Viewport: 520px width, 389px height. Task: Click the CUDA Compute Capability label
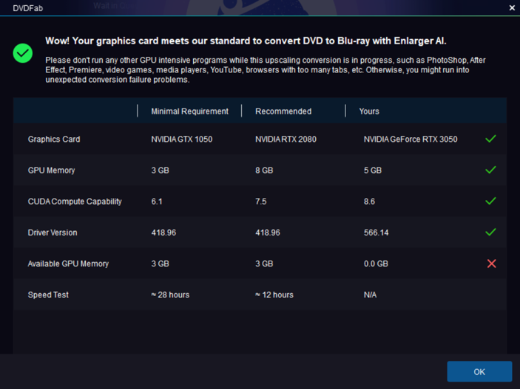coord(75,202)
